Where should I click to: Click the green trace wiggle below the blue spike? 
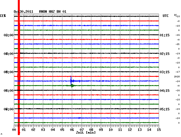click(72, 86)
